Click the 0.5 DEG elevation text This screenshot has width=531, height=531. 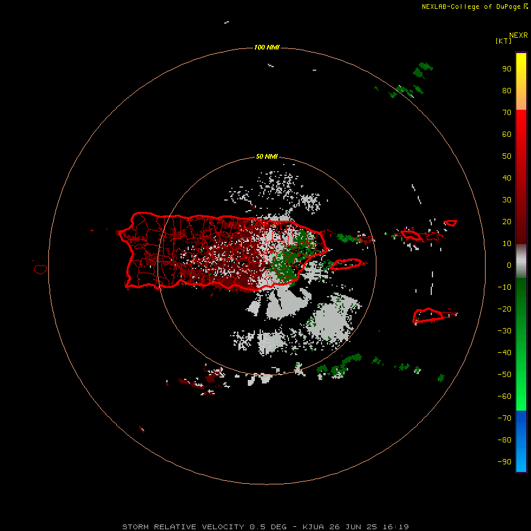[268, 527]
